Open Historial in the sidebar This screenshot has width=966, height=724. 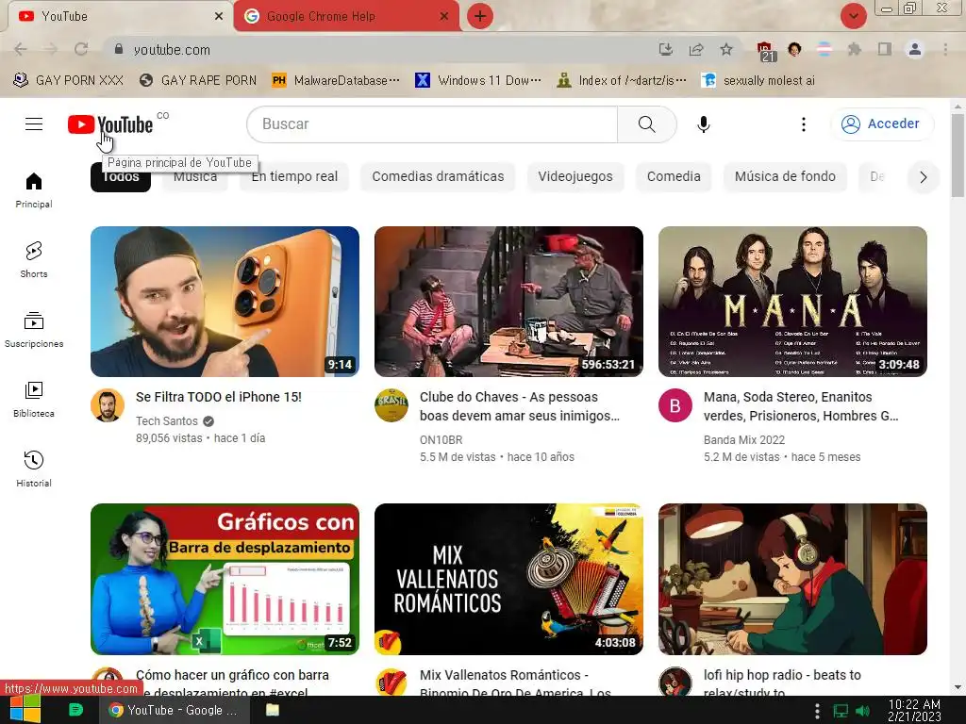pyautogui.click(x=34, y=469)
